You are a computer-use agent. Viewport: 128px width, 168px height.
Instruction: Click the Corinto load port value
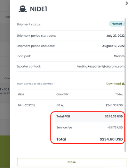click(x=119, y=56)
